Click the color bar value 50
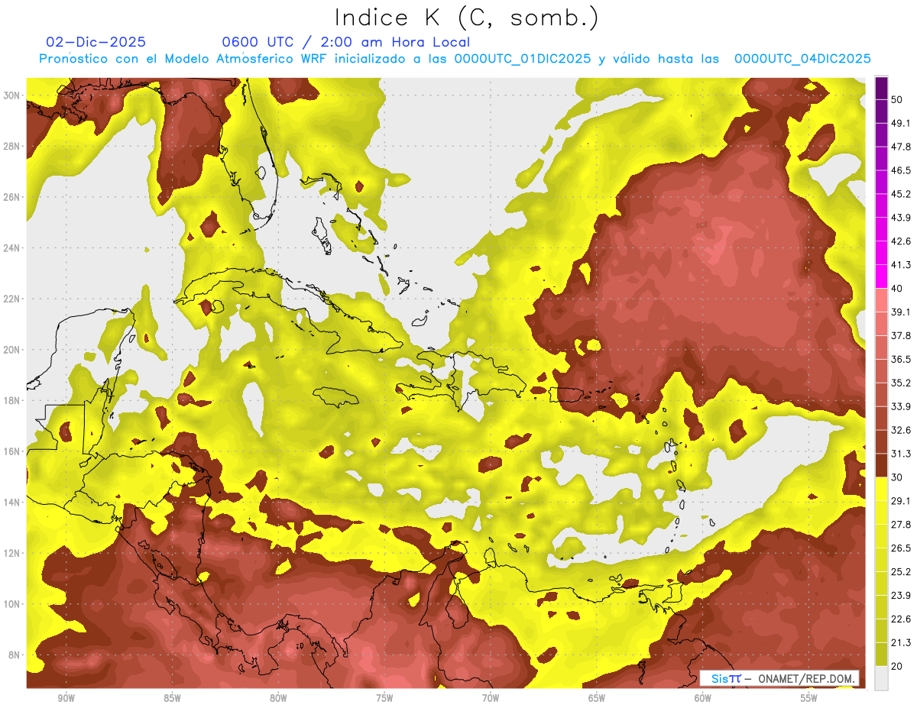 click(x=897, y=101)
